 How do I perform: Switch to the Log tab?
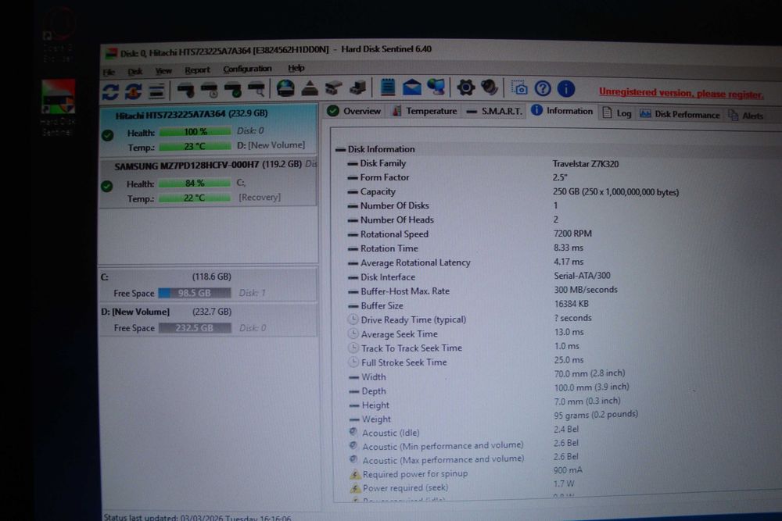point(617,113)
